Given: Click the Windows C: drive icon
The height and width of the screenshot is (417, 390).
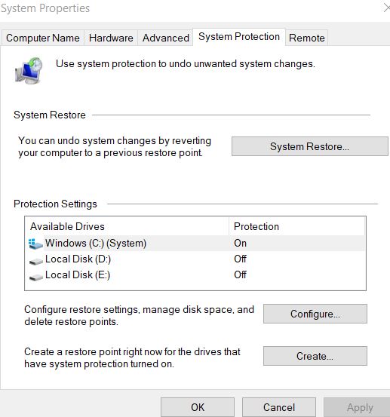Looking at the screenshot, I should 35,244.
